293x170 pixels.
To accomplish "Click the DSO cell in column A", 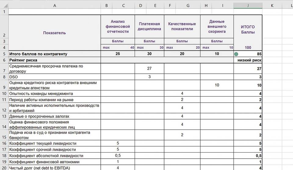I will 55,77.
